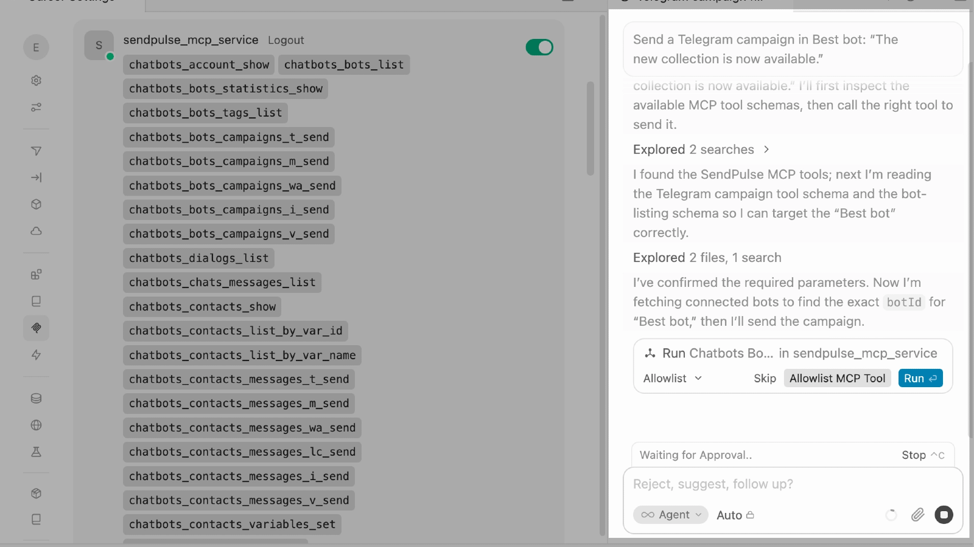Toggle the chatbots_account_show tool chip

199,64
